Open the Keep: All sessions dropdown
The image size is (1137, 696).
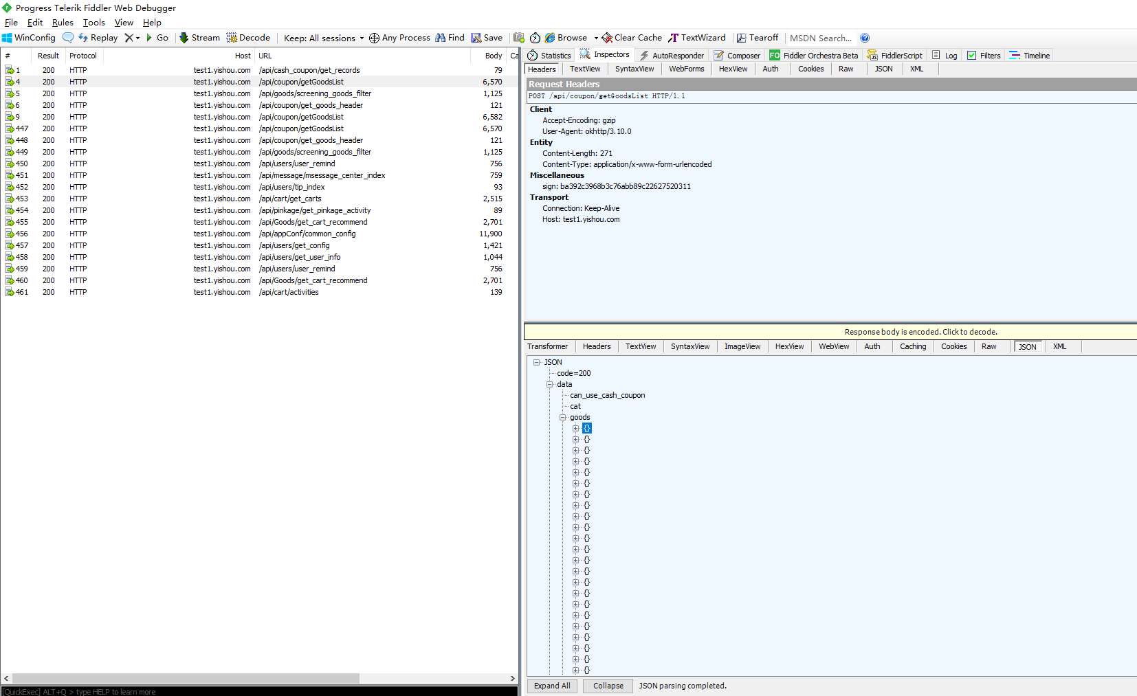click(324, 38)
